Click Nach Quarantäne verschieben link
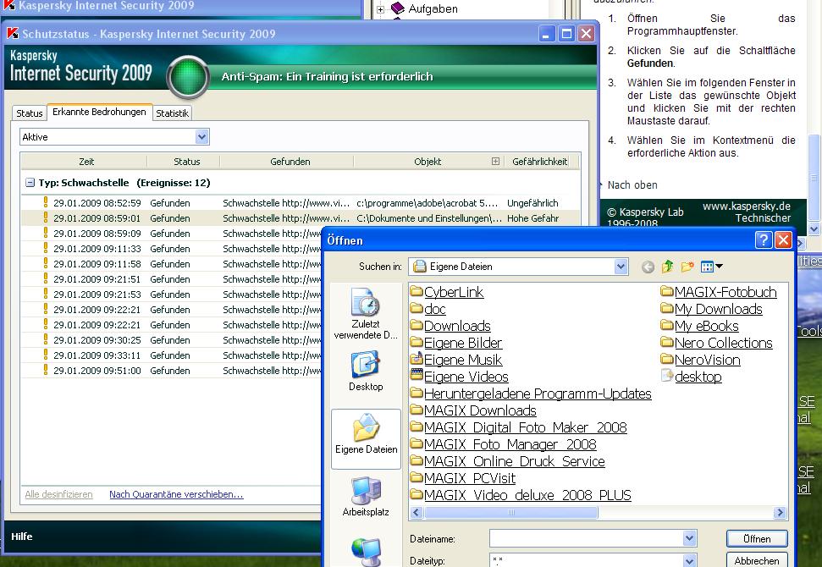Viewport: 822px width, 567px height. point(176,494)
